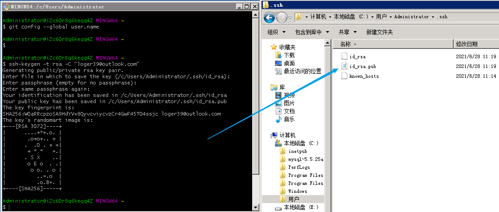
Task: Select 本地磁盘 (C:) in navigation tree
Action: click(x=301, y=144)
